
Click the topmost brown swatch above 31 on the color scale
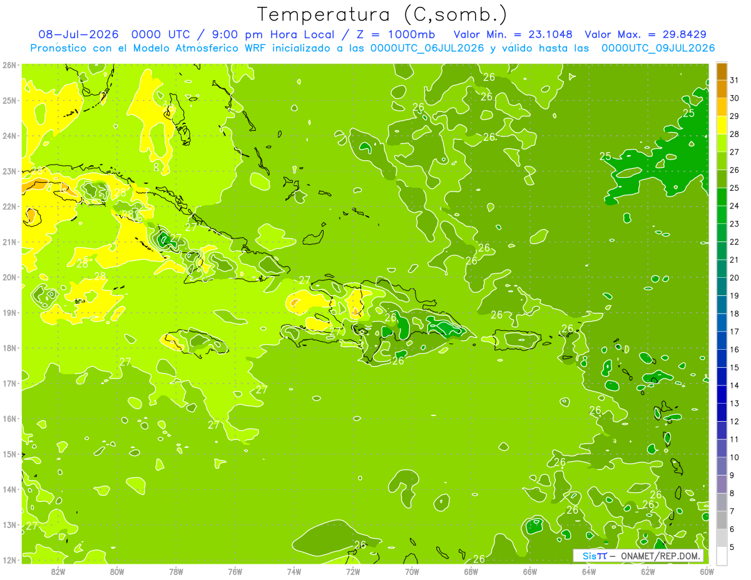point(722,71)
